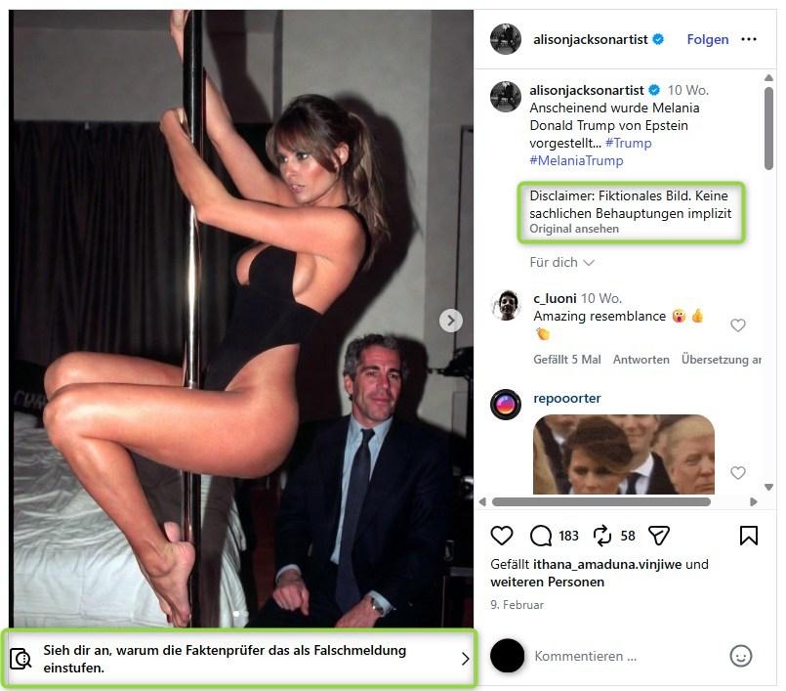The height and width of the screenshot is (691, 786).
Task: Focus the "Kommentieren ..." comment field
Action: (625, 656)
